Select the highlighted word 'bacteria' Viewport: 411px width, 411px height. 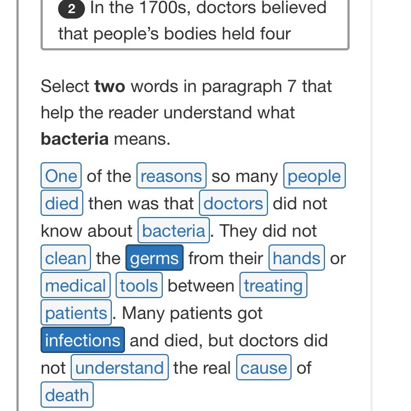click(174, 230)
